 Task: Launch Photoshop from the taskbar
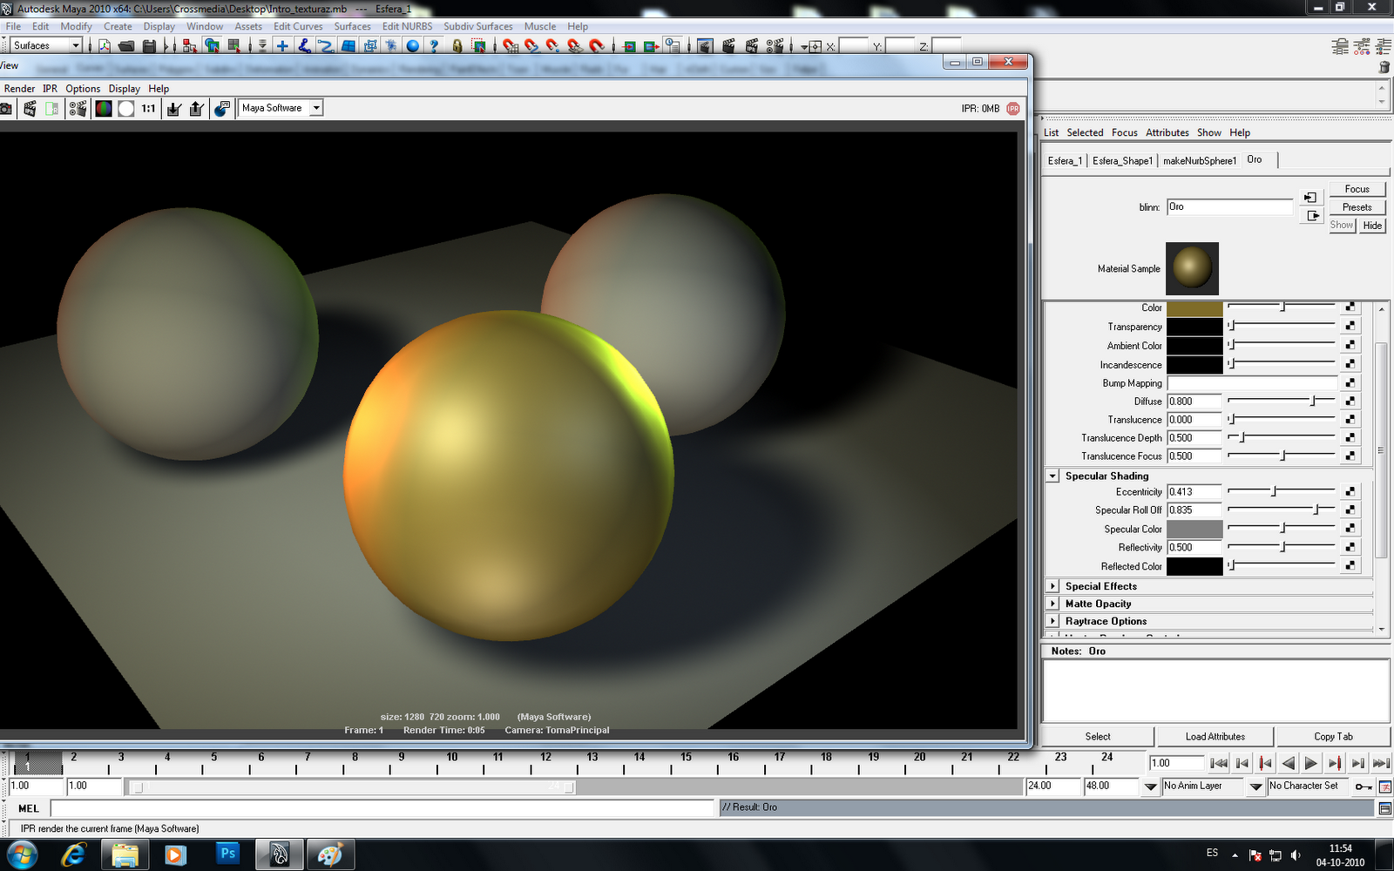pyautogui.click(x=227, y=854)
